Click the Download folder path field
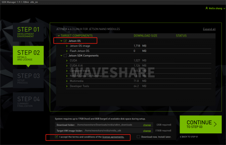 pos(104,125)
